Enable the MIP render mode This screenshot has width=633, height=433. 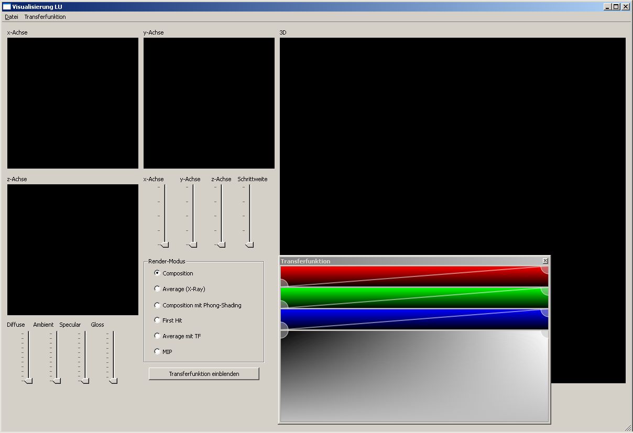click(157, 351)
